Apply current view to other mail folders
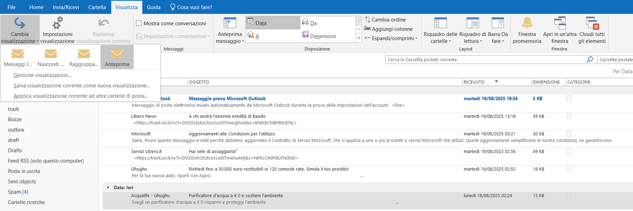 point(81,96)
